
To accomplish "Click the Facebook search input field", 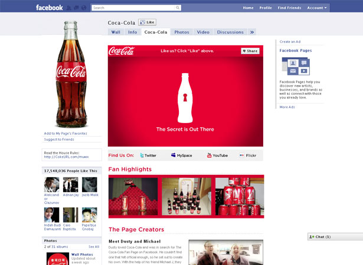I will (x=133, y=8).
